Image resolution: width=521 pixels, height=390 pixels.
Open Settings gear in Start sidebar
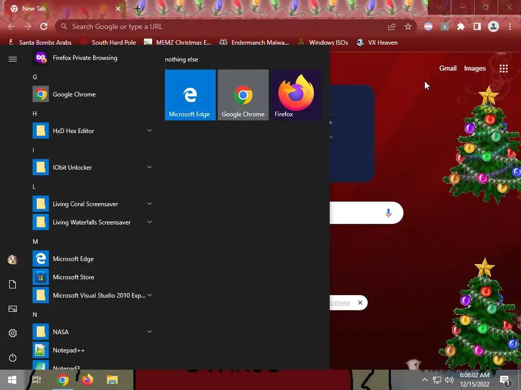13,333
